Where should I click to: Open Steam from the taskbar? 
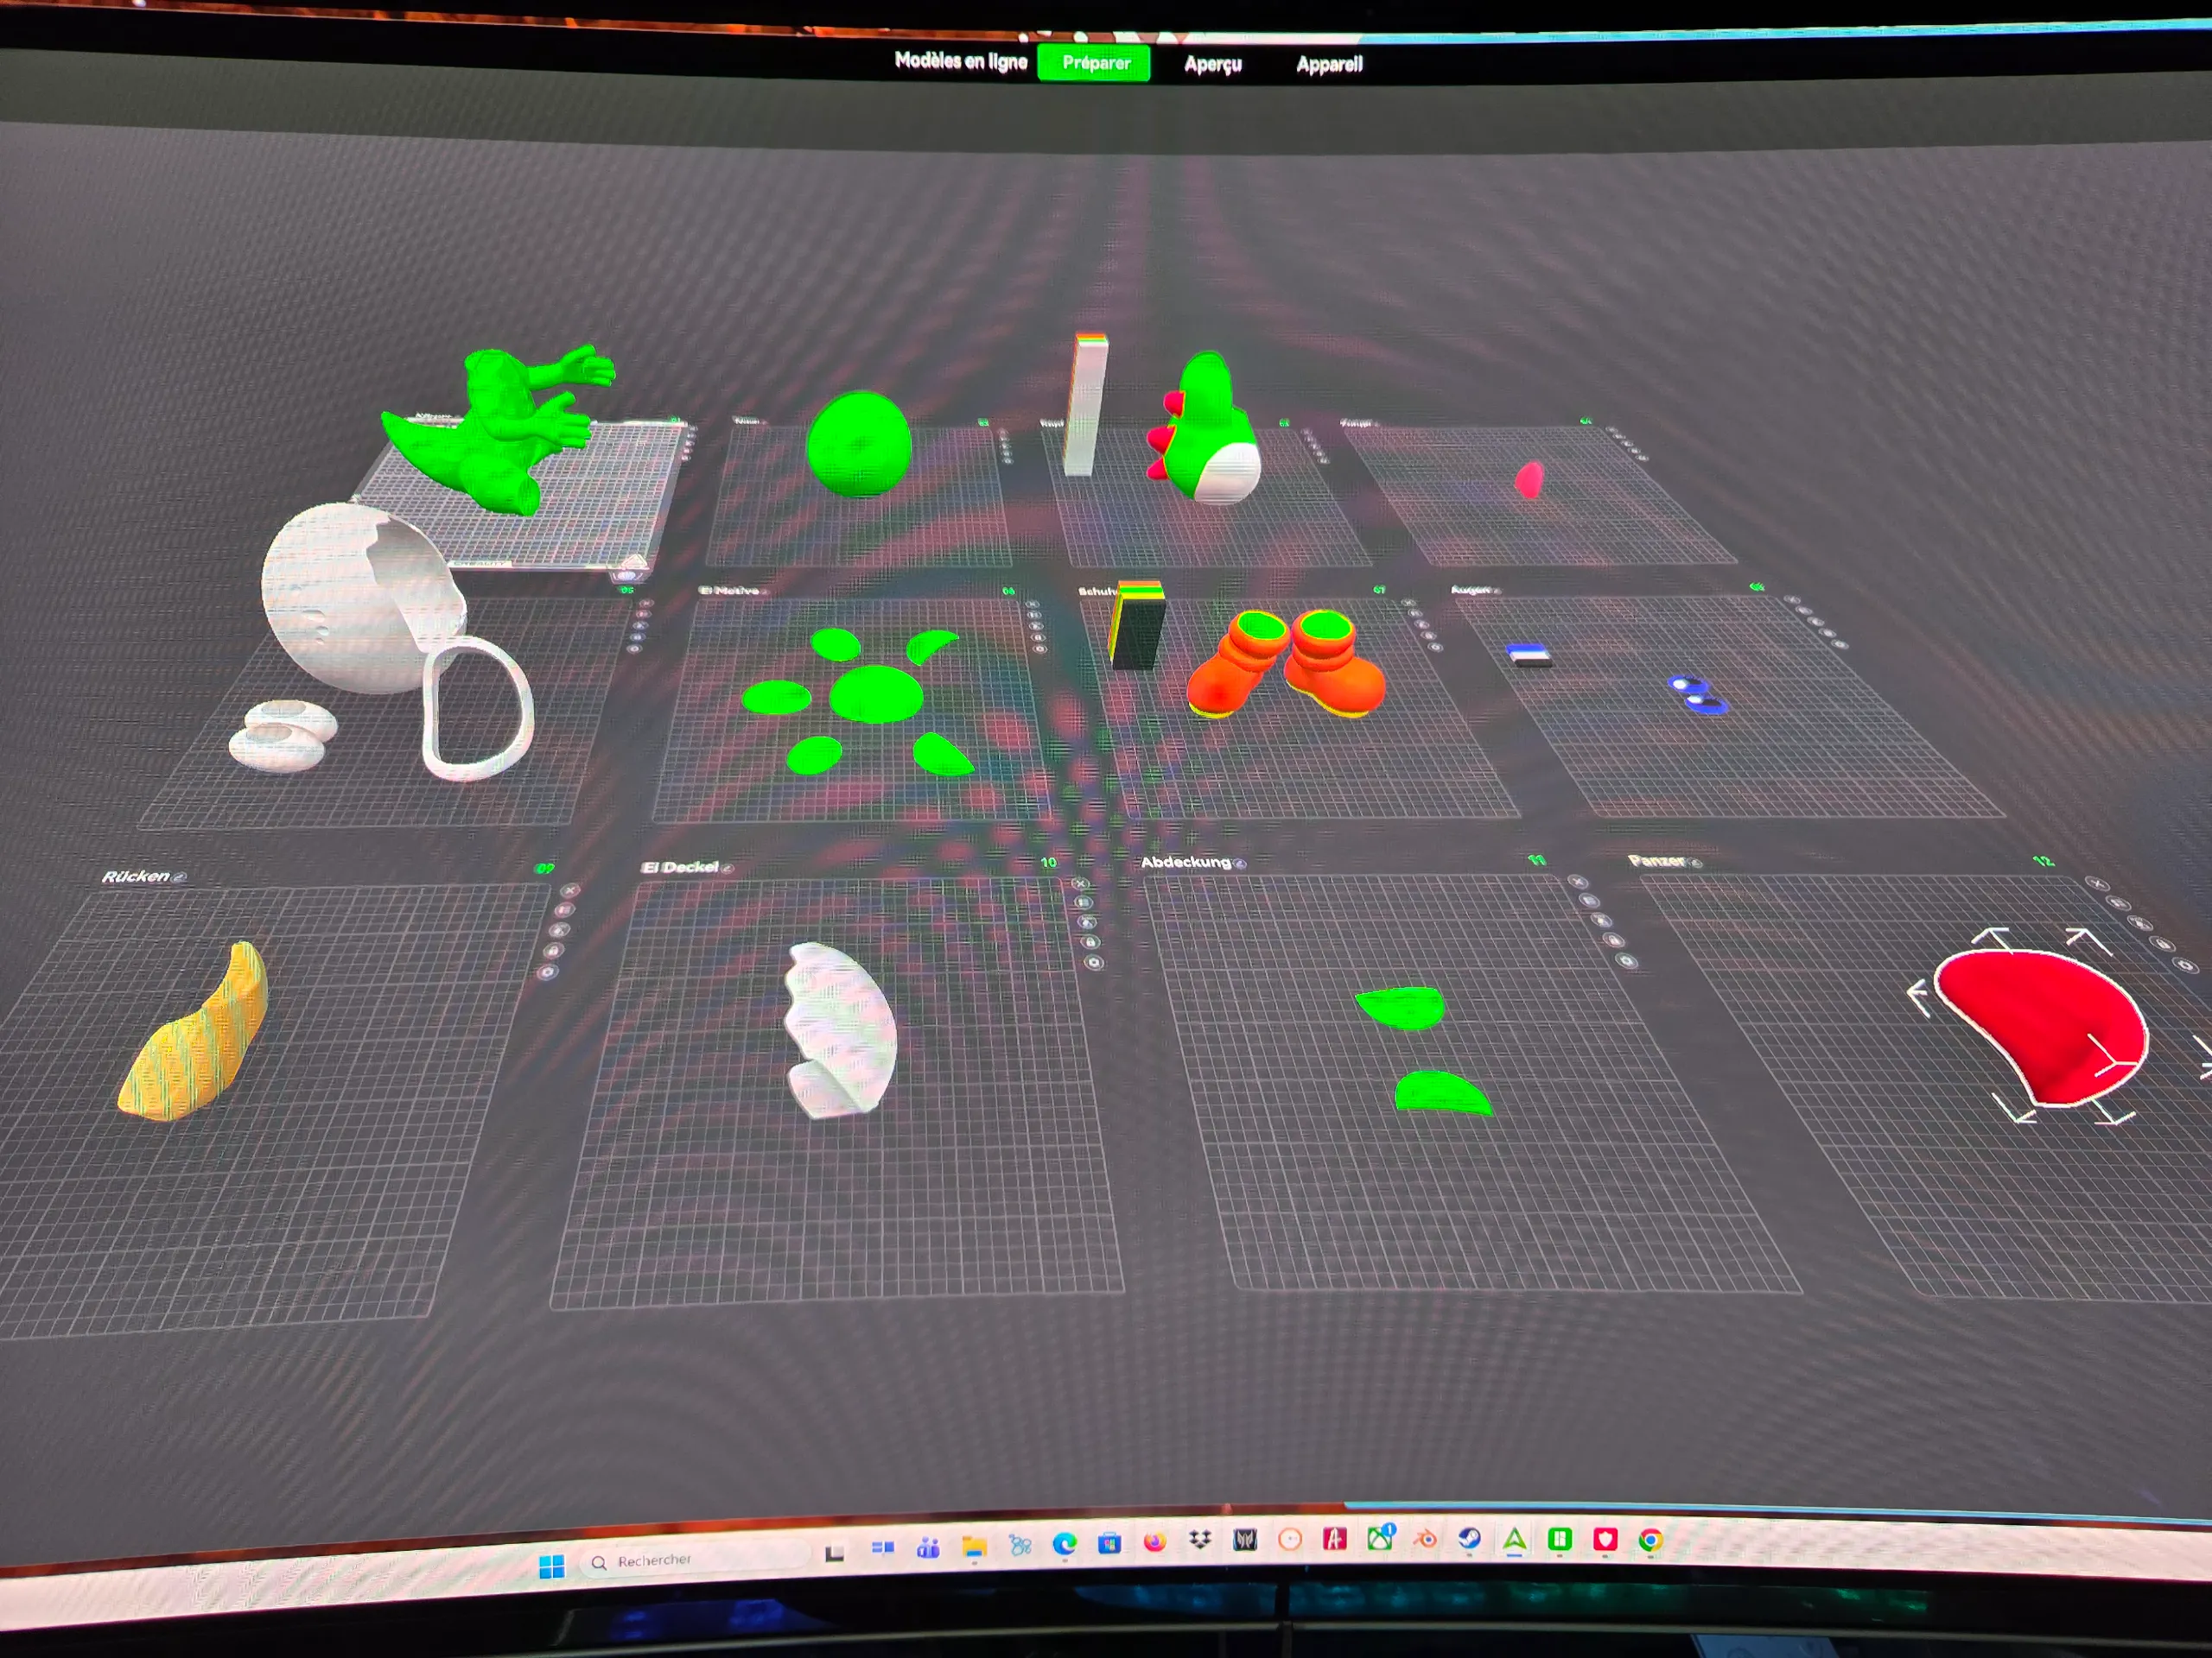point(1469,1539)
